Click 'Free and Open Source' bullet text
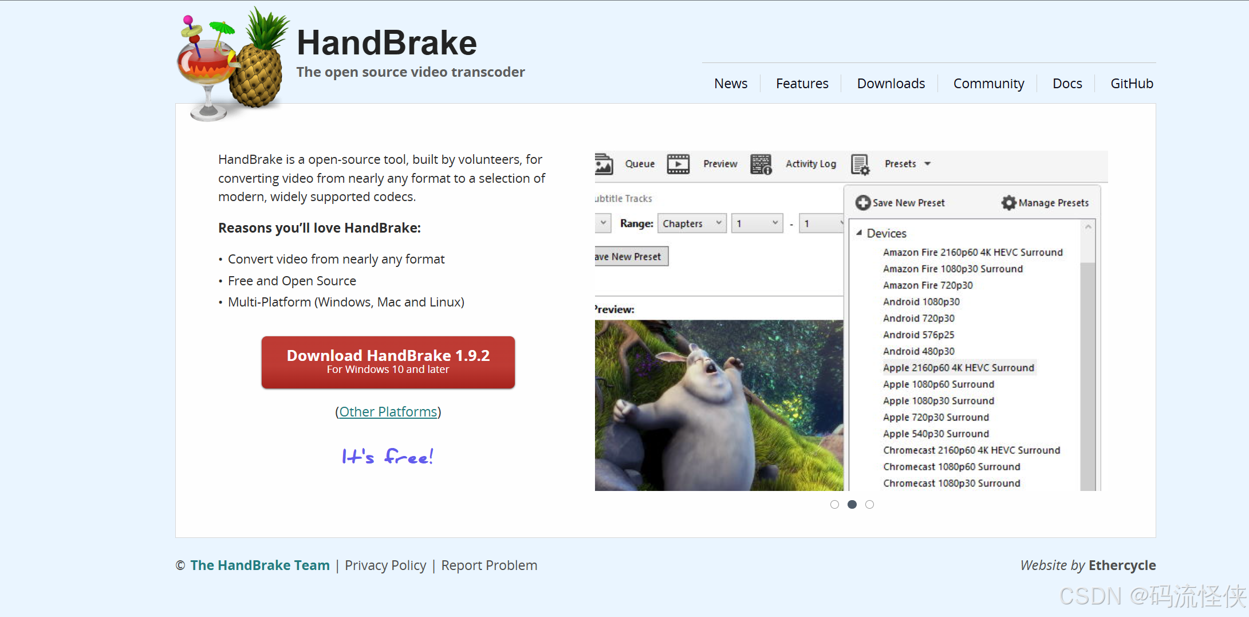 pos(291,281)
